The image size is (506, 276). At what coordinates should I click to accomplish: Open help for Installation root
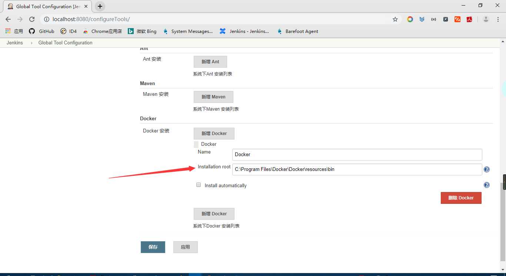coord(487,169)
